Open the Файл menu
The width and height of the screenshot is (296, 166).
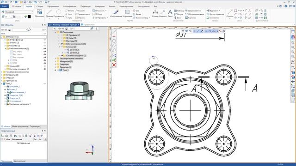(x=5, y=6)
